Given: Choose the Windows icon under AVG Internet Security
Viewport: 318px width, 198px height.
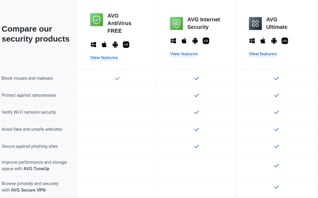Looking at the screenshot, I should 173,41.
